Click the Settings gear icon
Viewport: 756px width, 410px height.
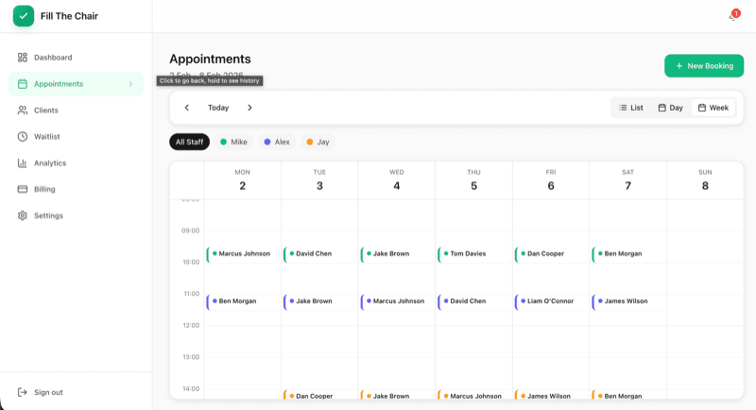click(23, 215)
